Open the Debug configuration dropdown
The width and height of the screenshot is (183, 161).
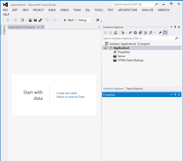coord(90,20)
